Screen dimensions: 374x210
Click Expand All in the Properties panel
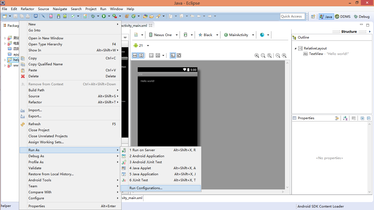click(362, 118)
